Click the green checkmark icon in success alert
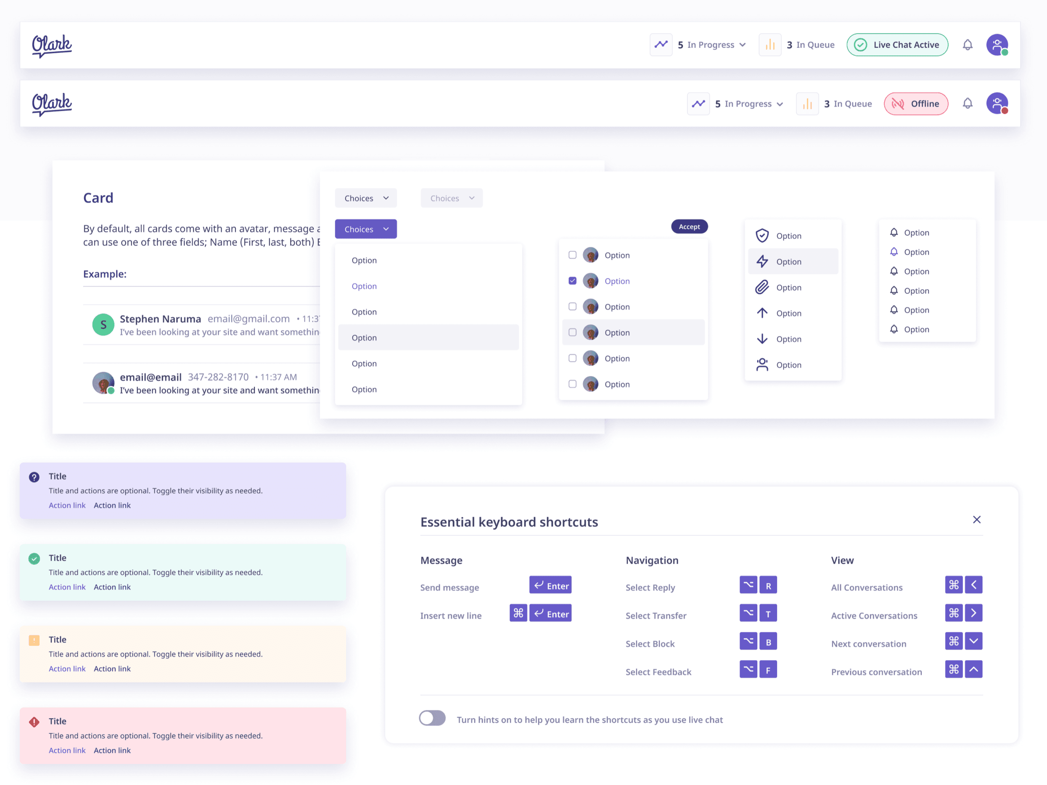 pyautogui.click(x=34, y=558)
